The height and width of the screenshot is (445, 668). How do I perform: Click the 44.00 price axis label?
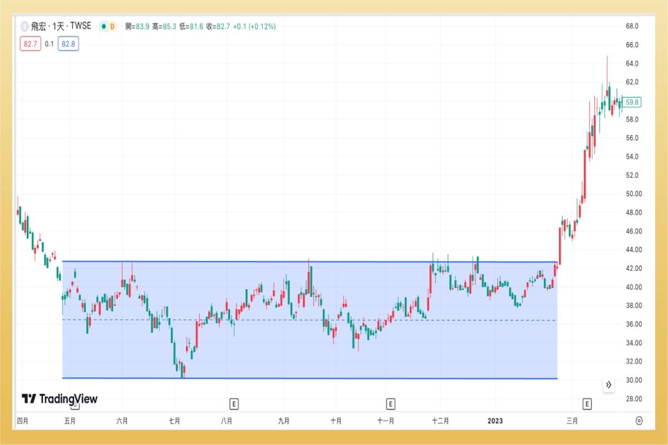[x=633, y=250]
